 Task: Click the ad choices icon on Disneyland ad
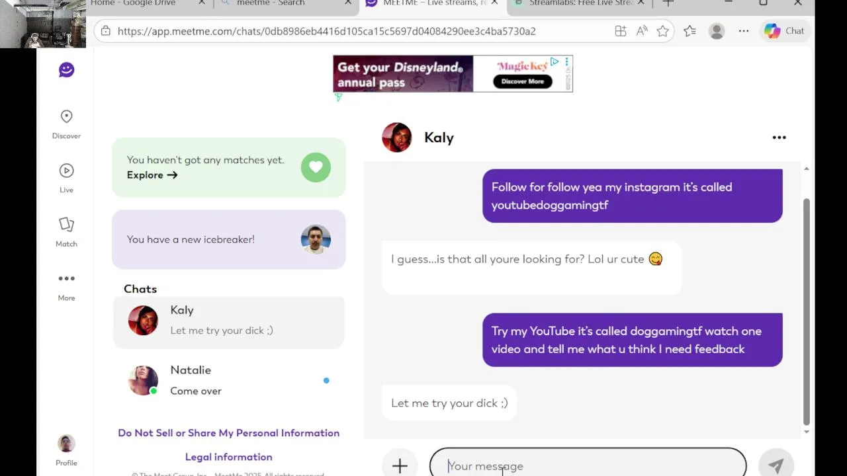tap(555, 61)
